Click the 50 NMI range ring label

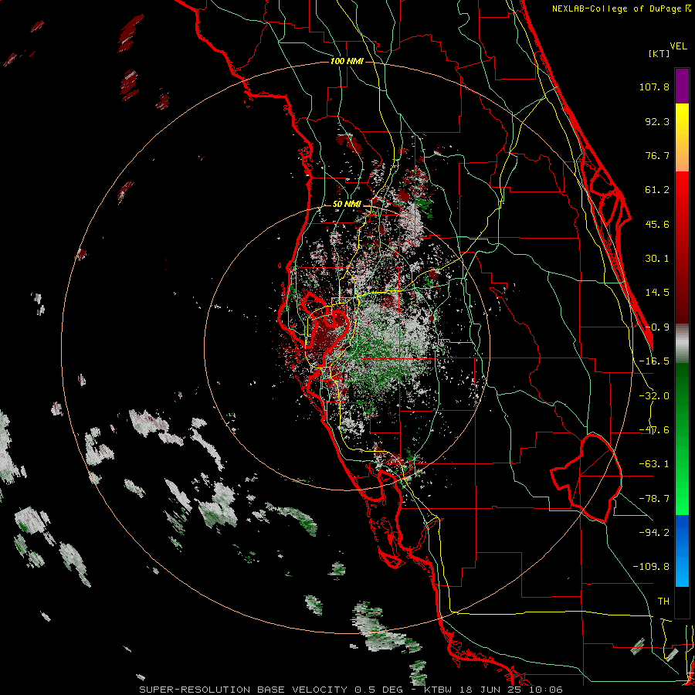(x=347, y=204)
